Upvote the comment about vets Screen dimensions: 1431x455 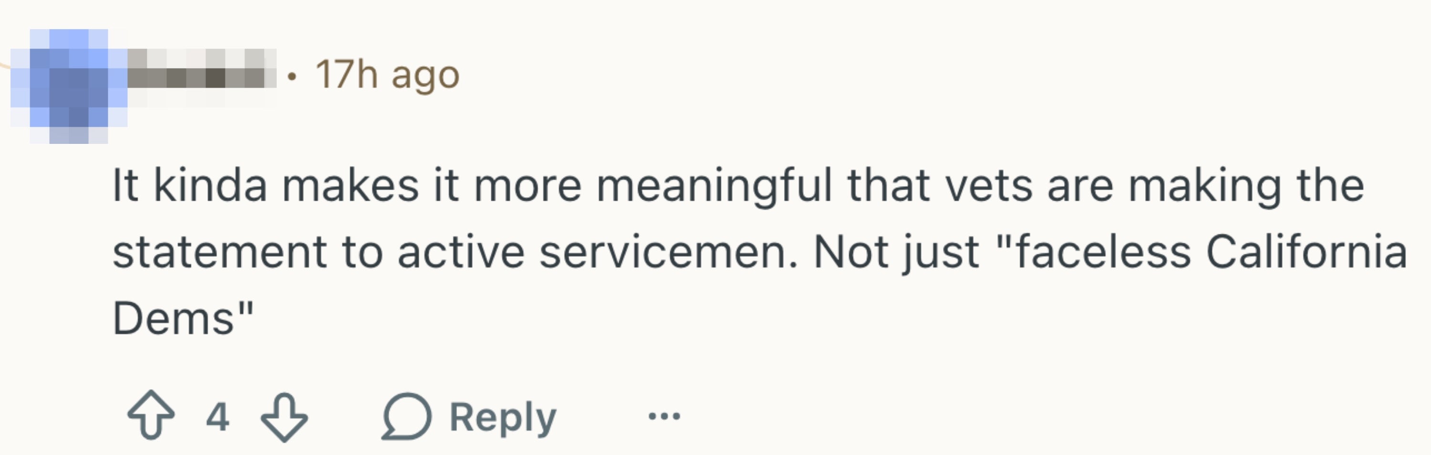pyautogui.click(x=151, y=415)
